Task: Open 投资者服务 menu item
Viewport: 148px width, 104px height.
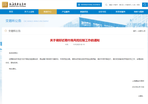Action: click(121, 12)
